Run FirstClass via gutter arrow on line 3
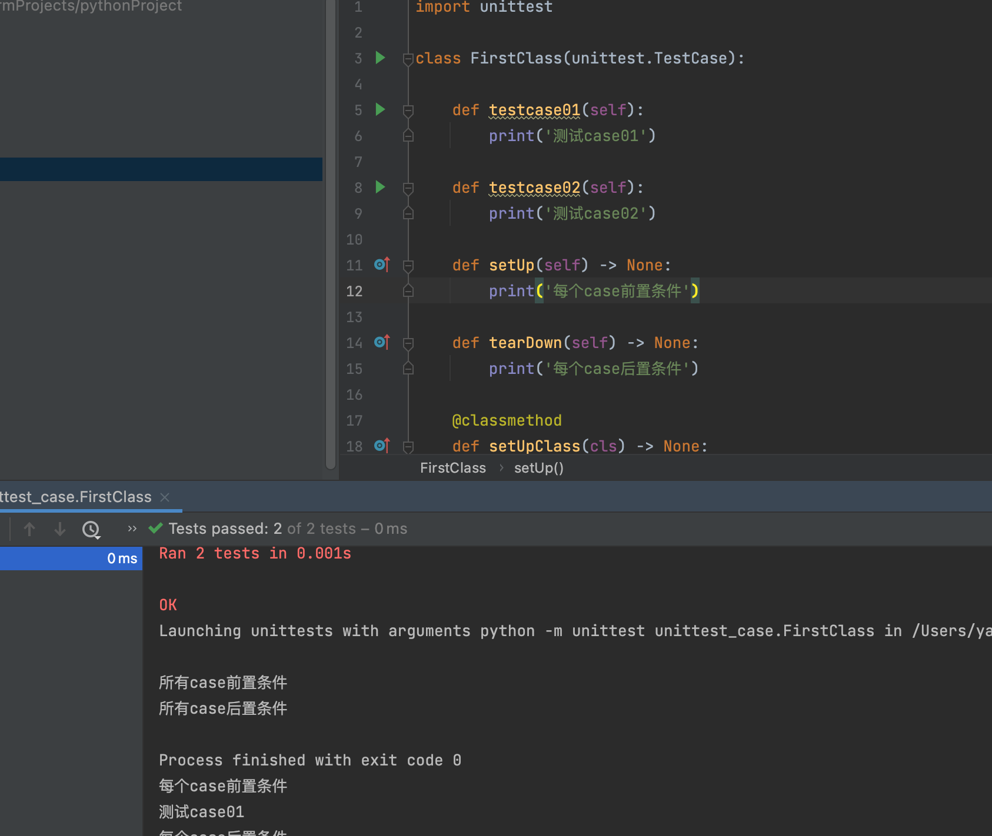Screen dimensions: 992x836 [x=380, y=58]
